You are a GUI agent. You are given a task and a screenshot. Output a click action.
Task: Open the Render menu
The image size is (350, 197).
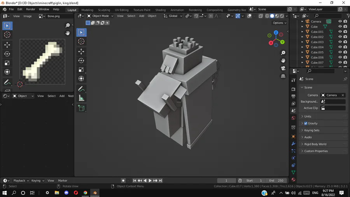[x=31, y=9]
